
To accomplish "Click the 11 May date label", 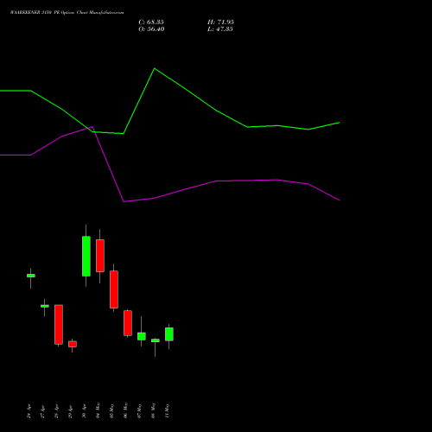I will pyautogui.click(x=167, y=410).
